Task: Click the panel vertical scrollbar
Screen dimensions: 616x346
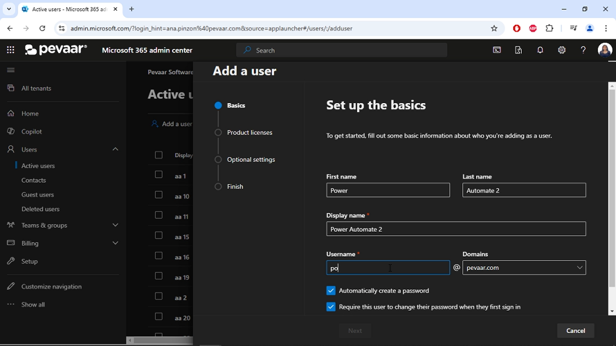Action: pos(612,189)
